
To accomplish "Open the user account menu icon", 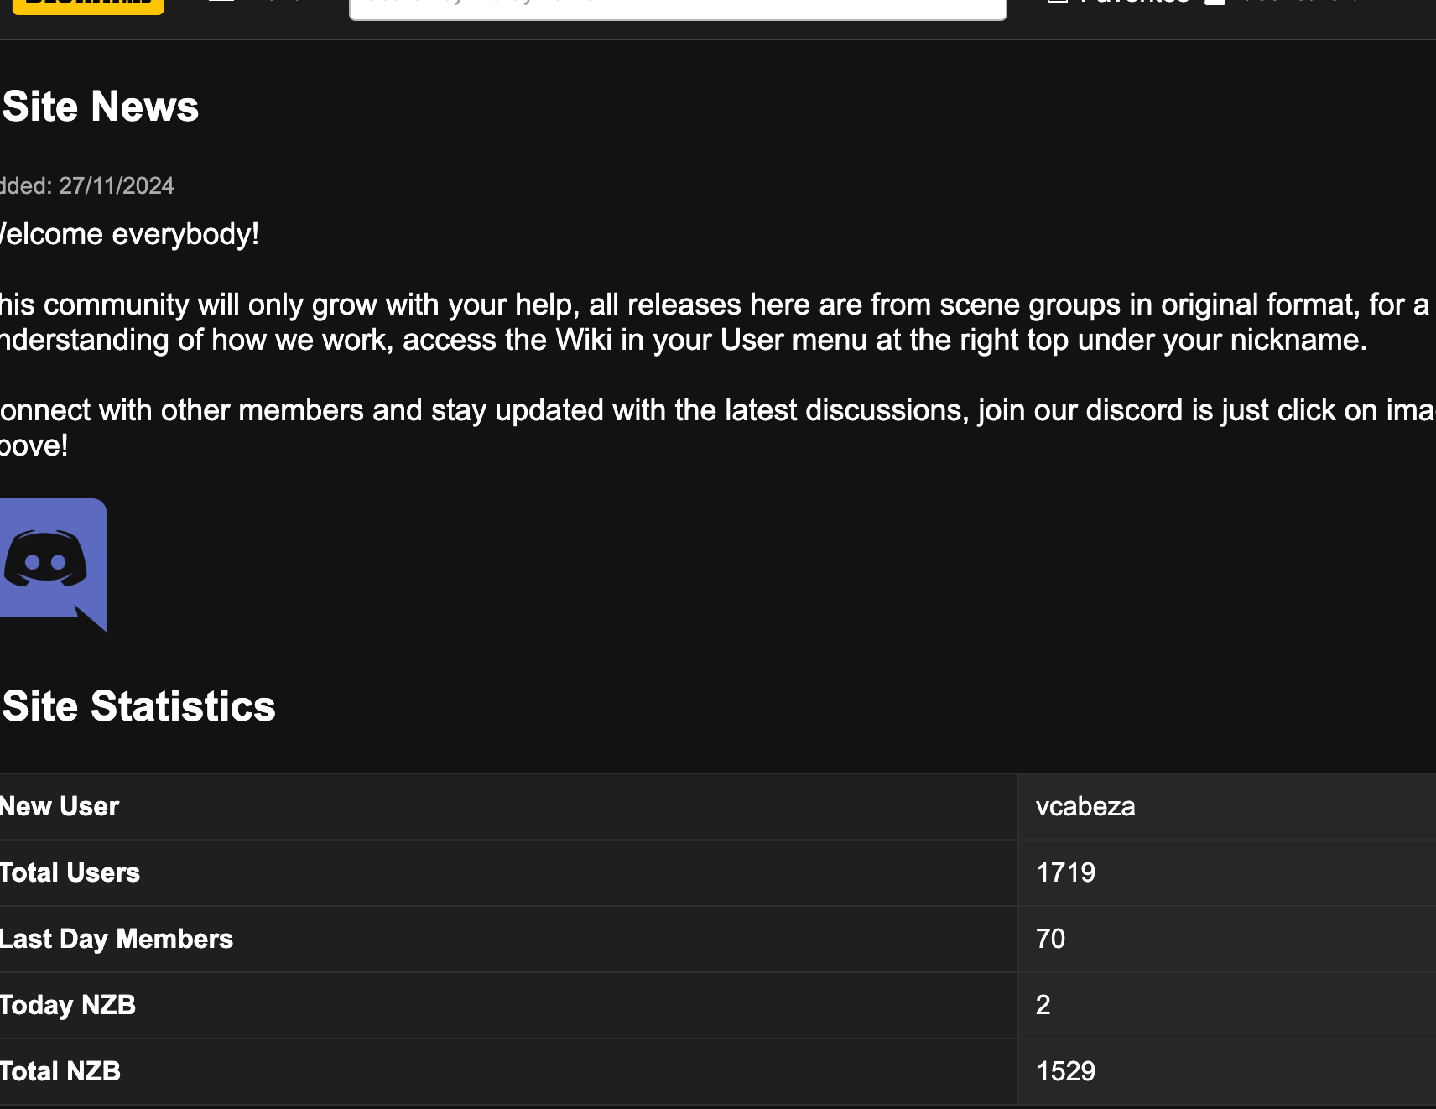I will point(1215,3).
